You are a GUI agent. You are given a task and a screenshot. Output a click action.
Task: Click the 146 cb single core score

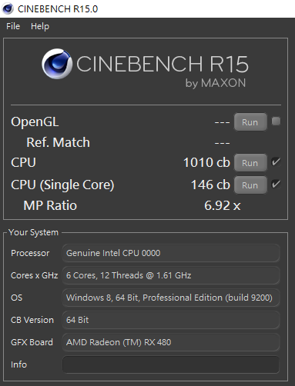[x=210, y=185]
